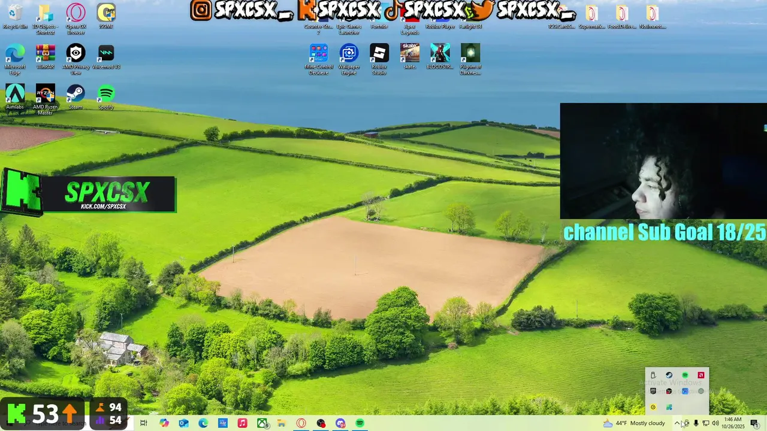
Task: Select the Steam desktop shortcut
Action: 76,97
